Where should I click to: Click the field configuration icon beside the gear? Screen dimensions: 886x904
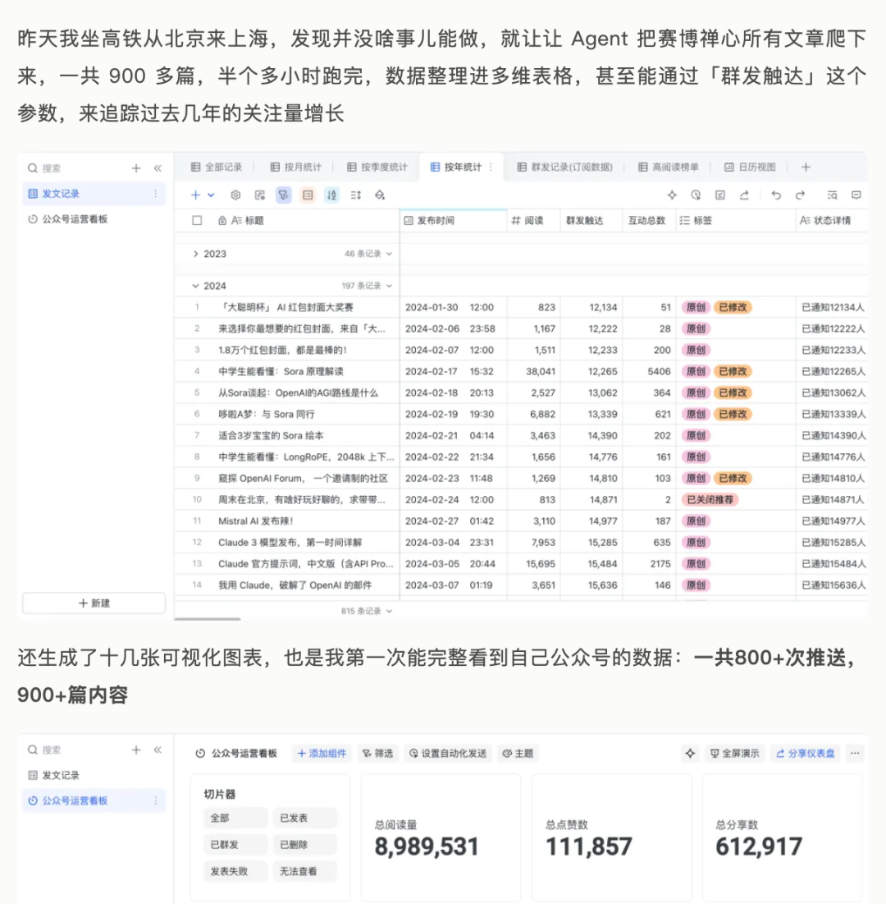260,195
